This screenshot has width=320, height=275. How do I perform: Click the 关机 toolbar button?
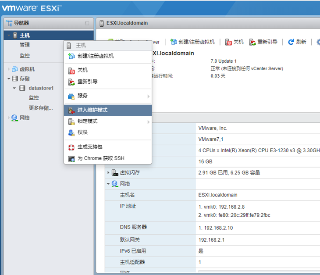pos(235,42)
